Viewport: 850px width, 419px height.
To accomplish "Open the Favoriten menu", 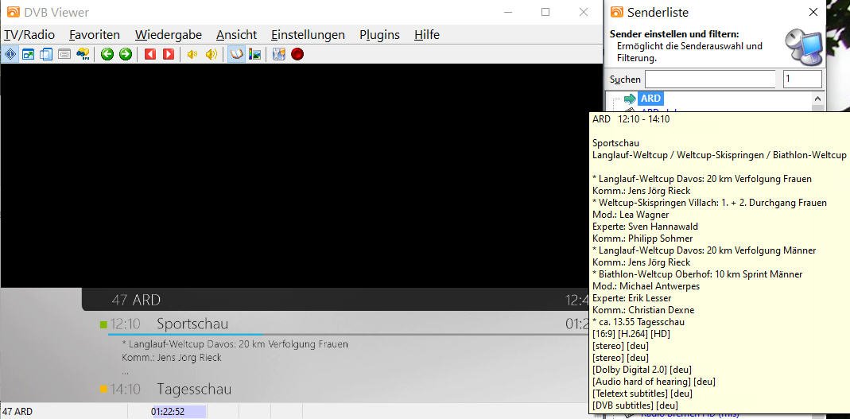I will tap(95, 35).
